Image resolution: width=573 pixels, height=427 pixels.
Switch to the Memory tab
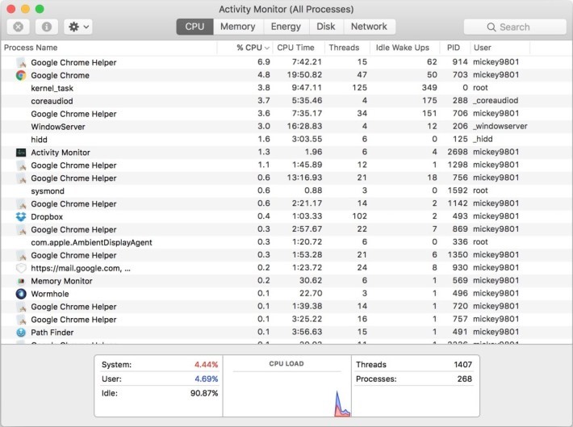tap(237, 27)
